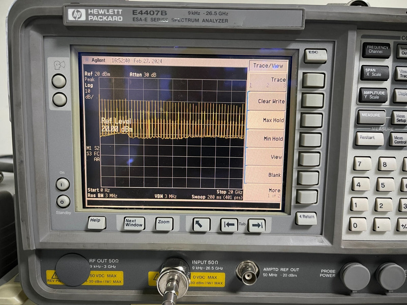The image size is (407, 305).
Task: Open the FREQUENCY Channel menu key
Action: (376, 50)
